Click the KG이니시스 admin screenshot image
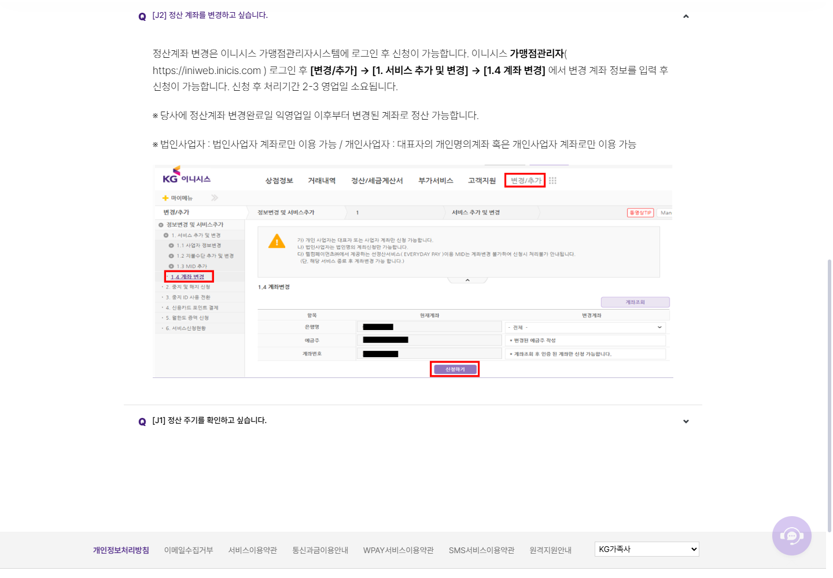This screenshot has height=578, width=833. (413, 272)
